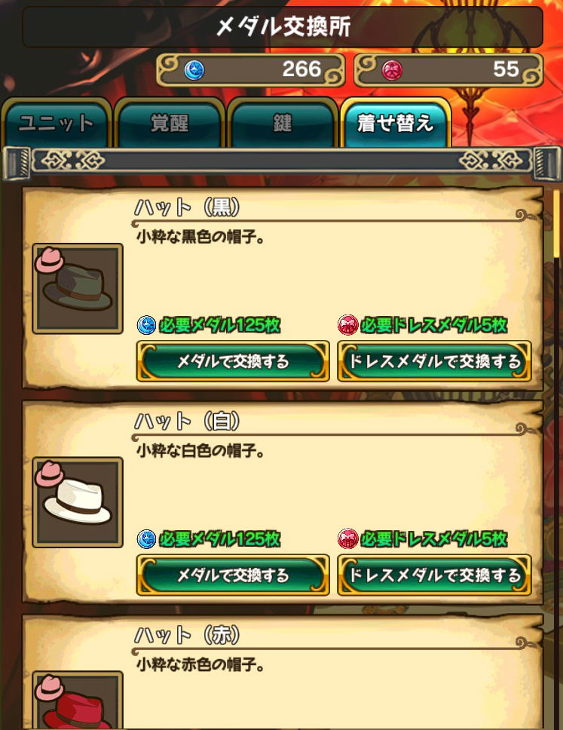Select the red hat item thumbnail

click(x=78, y=700)
